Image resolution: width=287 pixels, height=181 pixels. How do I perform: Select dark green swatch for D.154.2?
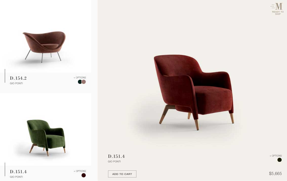point(80,82)
